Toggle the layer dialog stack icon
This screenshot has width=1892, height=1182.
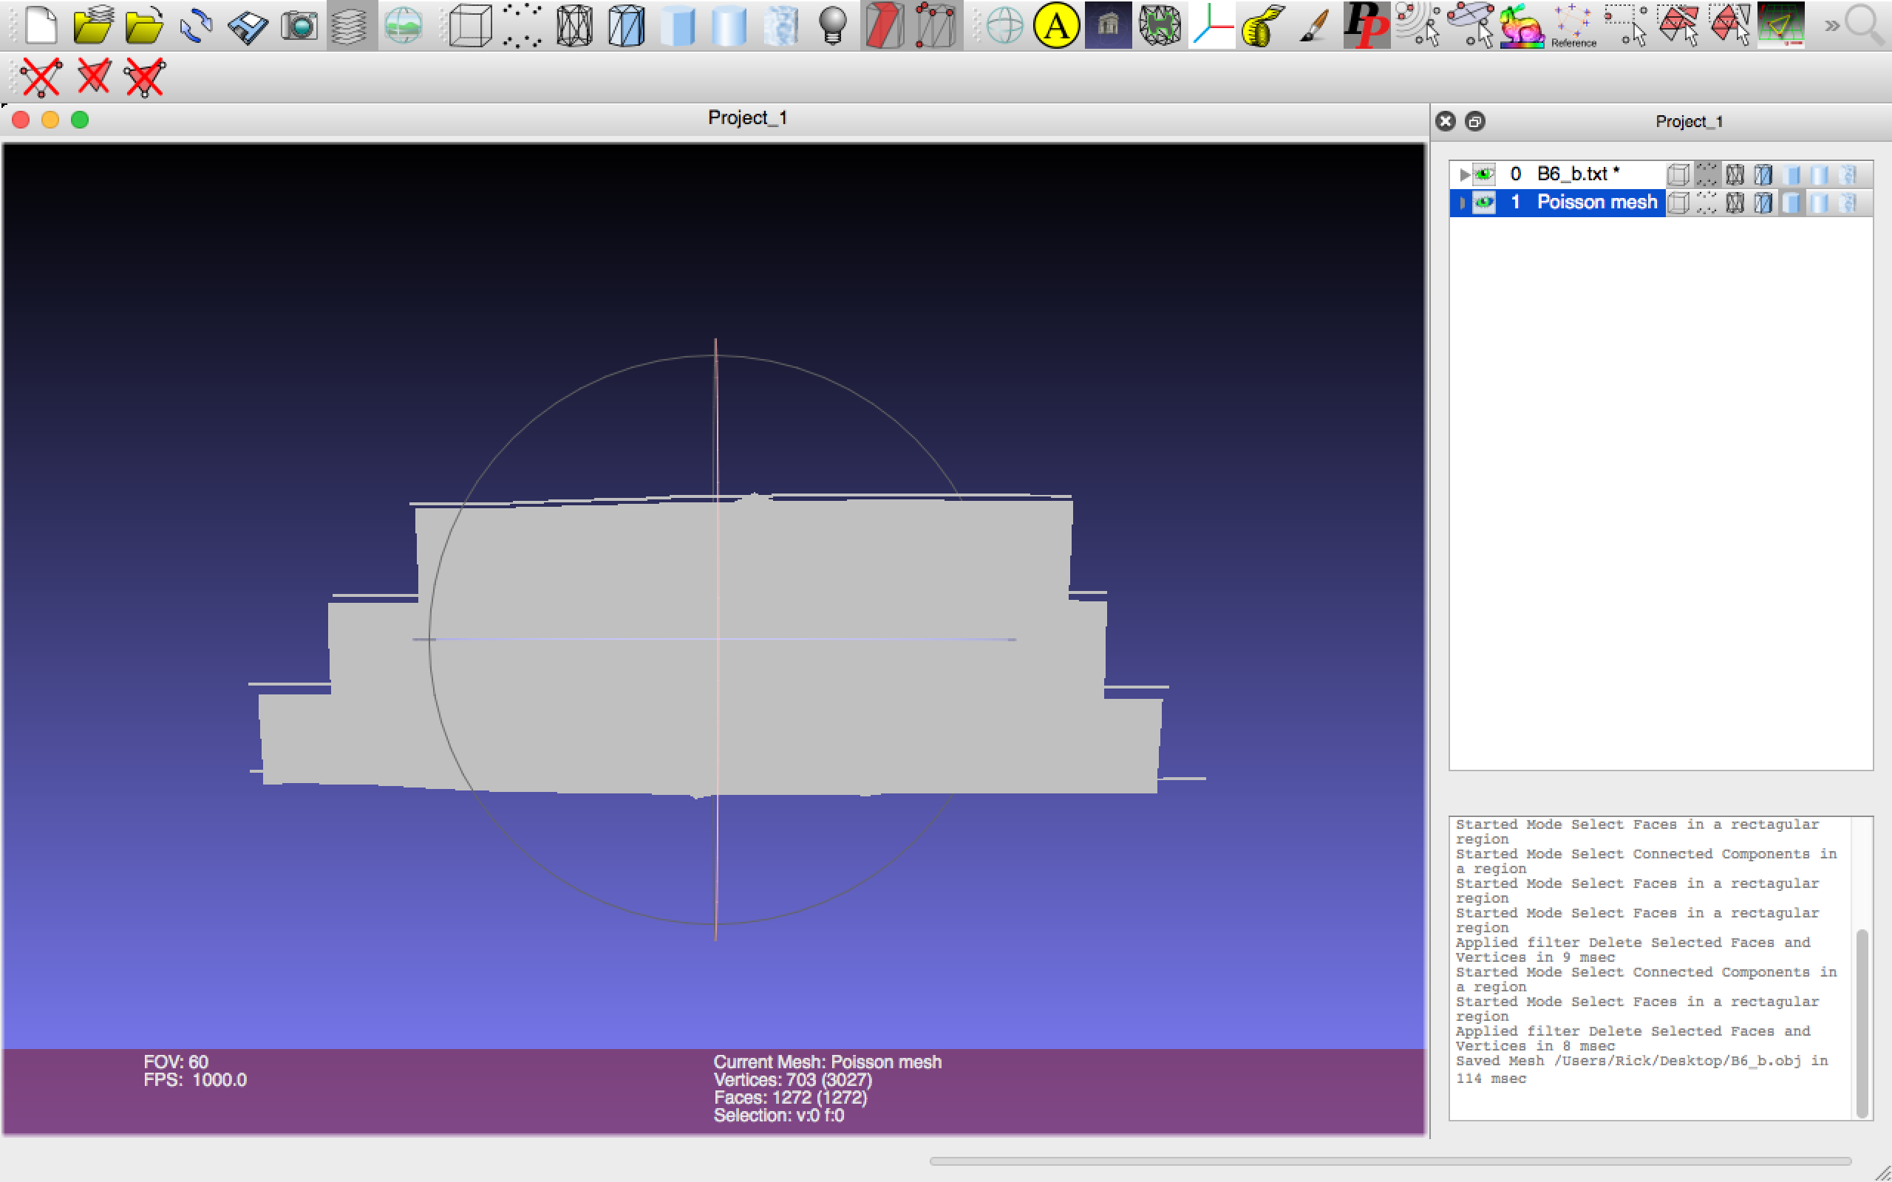(x=350, y=25)
